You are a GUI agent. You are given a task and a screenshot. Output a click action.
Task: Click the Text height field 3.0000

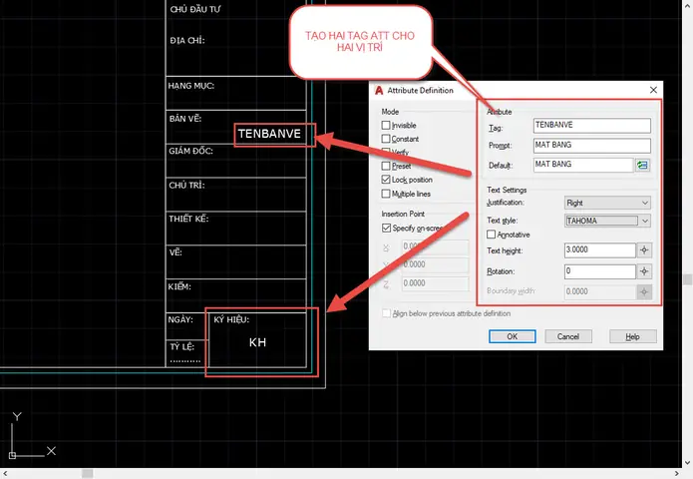[599, 249]
